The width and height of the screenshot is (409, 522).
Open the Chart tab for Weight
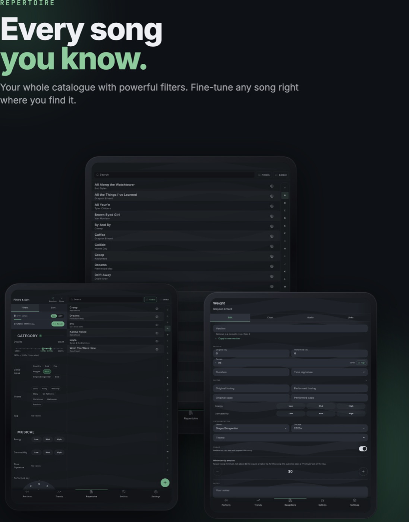pyautogui.click(x=270, y=317)
